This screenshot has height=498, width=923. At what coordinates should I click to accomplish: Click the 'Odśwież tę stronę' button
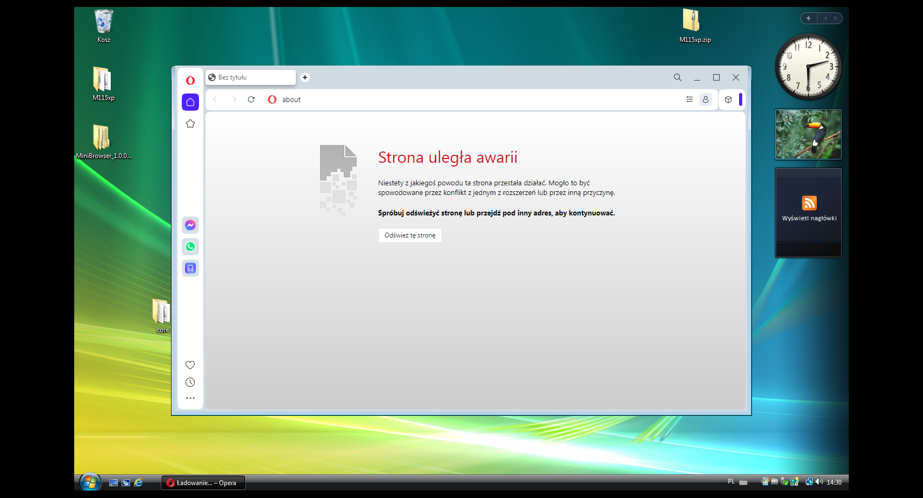[410, 235]
